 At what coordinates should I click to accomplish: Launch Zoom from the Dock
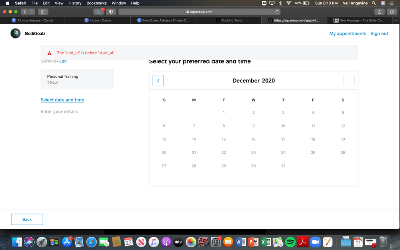(x=315, y=242)
